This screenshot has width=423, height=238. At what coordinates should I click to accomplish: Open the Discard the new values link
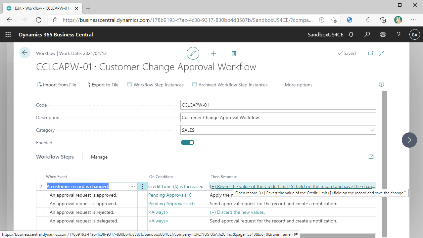(x=237, y=212)
